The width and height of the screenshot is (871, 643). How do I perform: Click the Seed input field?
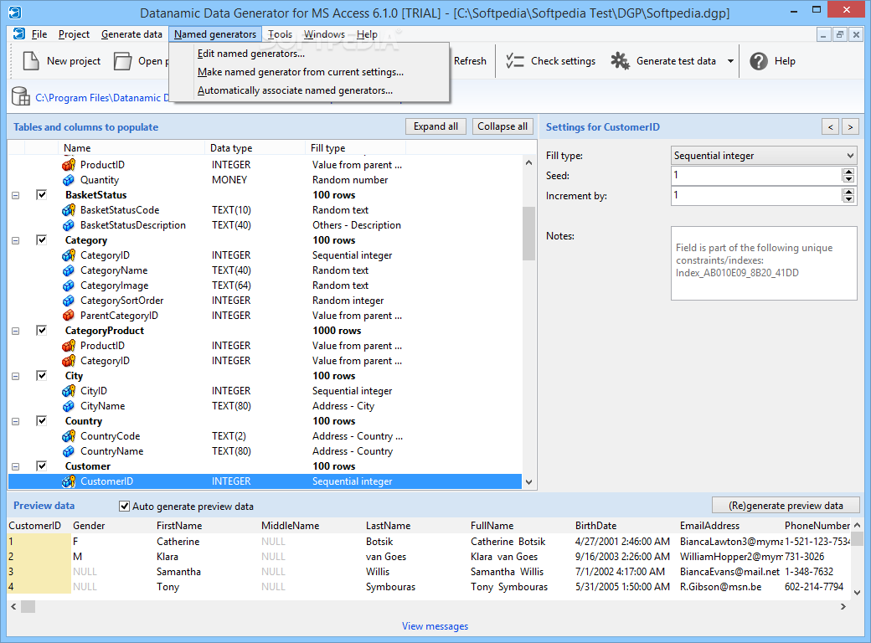click(756, 176)
